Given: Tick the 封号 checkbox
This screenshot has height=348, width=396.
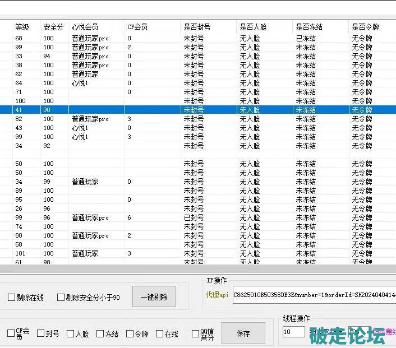Looking at the screenshot, I should 40,333.
